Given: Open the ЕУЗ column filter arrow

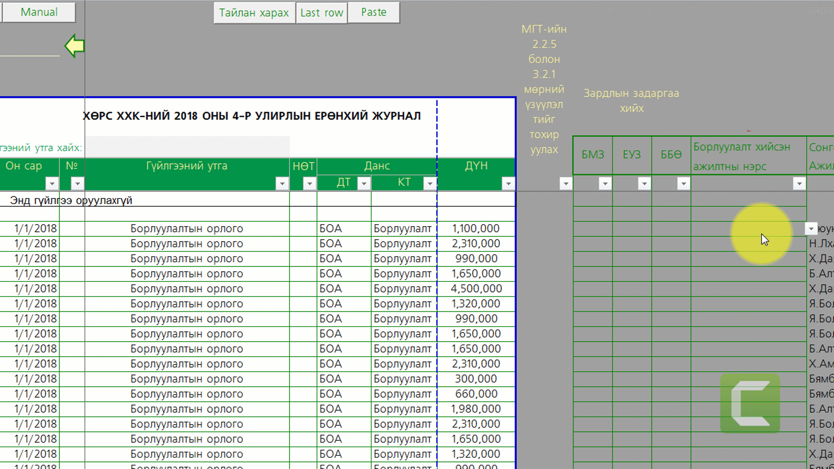Looking at the screenshot, I should pos(644,184).
